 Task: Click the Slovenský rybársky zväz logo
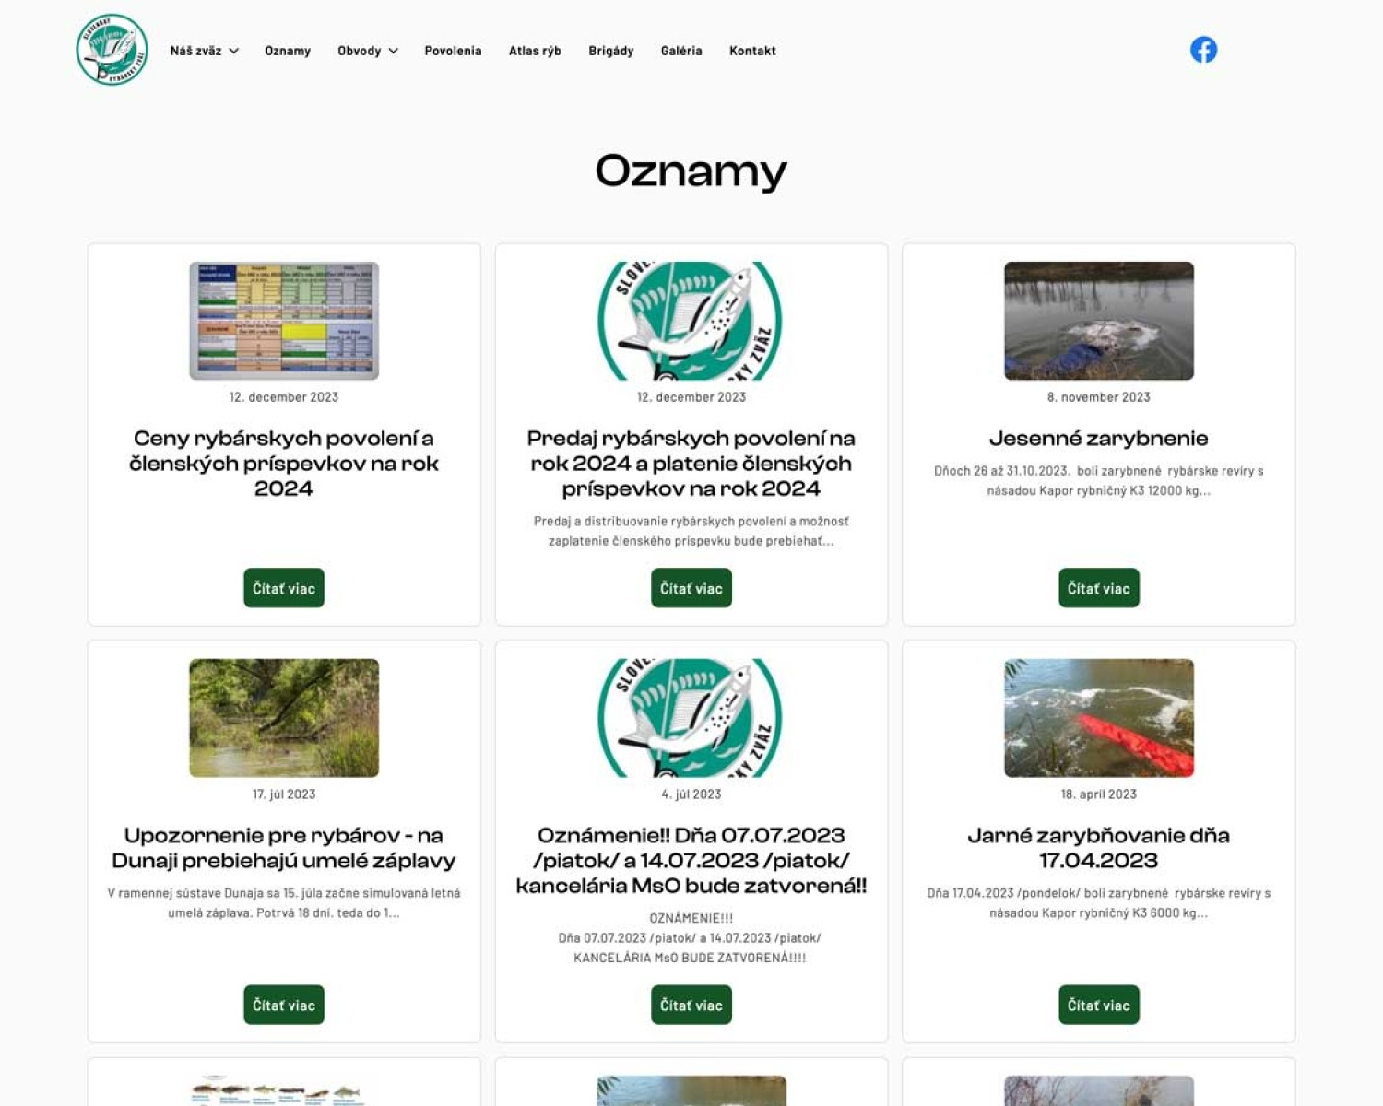pos(112,50)
